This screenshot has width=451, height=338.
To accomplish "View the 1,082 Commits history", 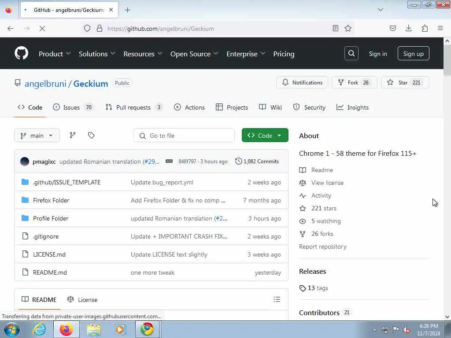I will [x=257, y=161].
